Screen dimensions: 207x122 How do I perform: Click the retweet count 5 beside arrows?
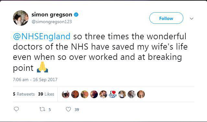(50, 109)
